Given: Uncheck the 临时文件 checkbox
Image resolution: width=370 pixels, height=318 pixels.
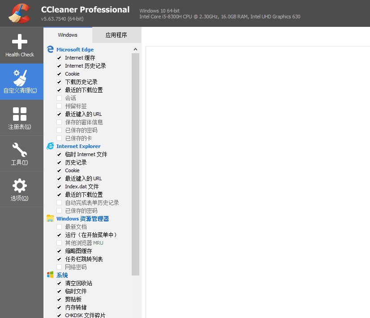Looking at the screenshot, I should 59,291.
